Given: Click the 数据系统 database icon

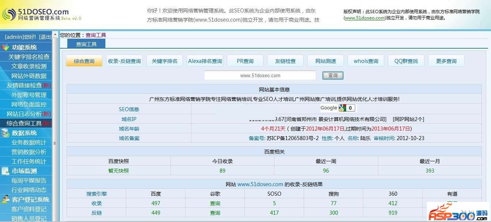Looking at the screenshot, I should (x=5, y=133).
